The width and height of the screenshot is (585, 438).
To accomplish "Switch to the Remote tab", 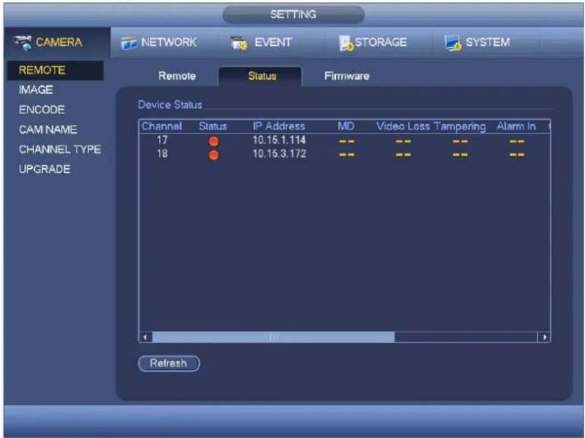I will pos(177,76).
